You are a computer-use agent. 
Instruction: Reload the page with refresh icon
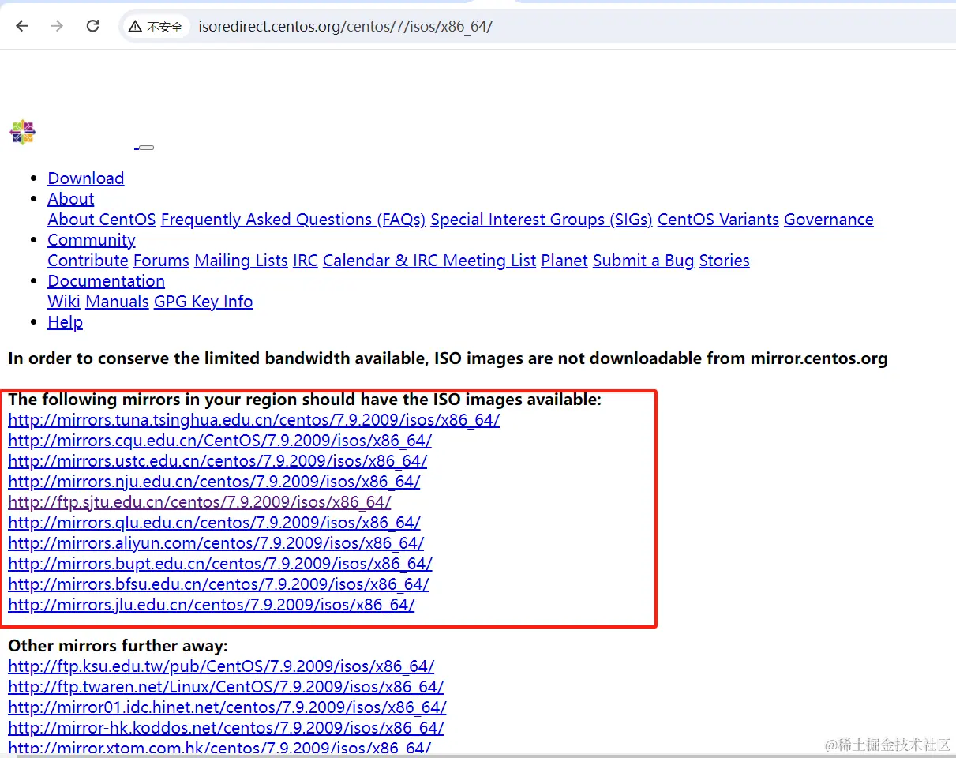click(92, 26)
